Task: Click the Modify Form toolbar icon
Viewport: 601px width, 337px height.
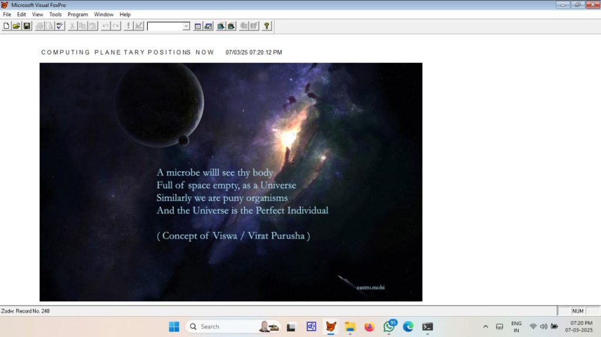Action: (139, 26)
